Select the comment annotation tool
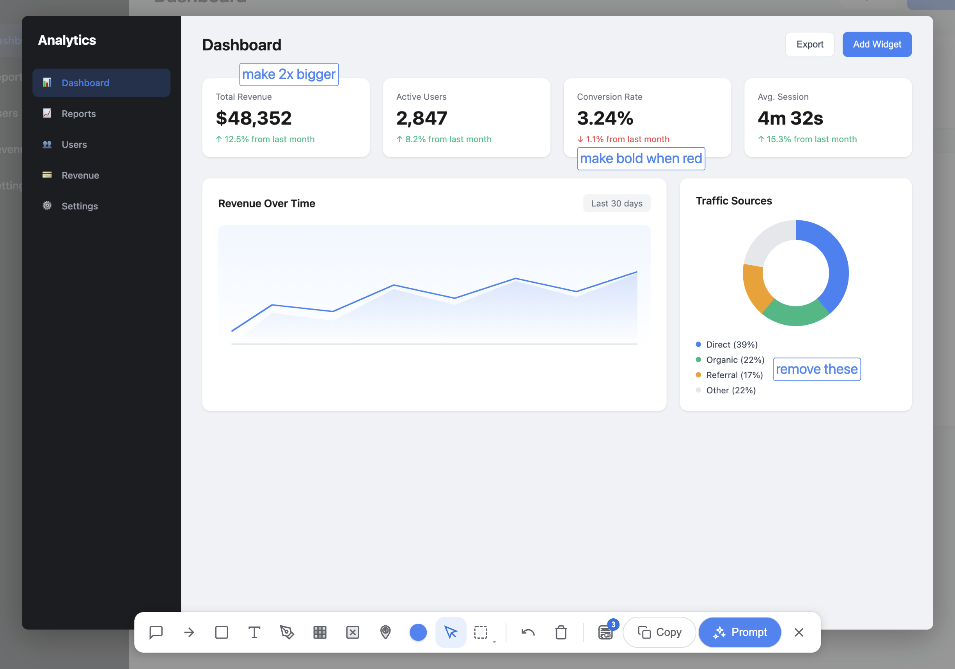 pos(156,632)
